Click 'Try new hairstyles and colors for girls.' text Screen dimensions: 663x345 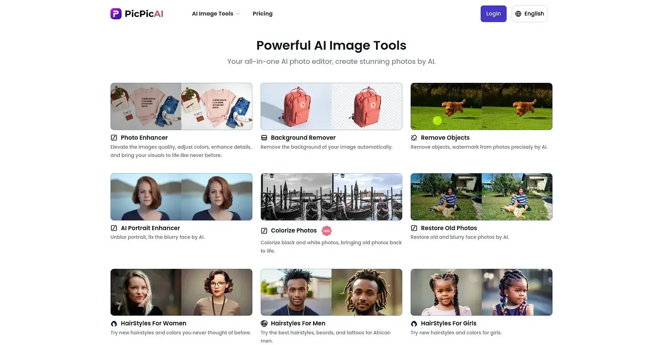(x=456, y=333)
